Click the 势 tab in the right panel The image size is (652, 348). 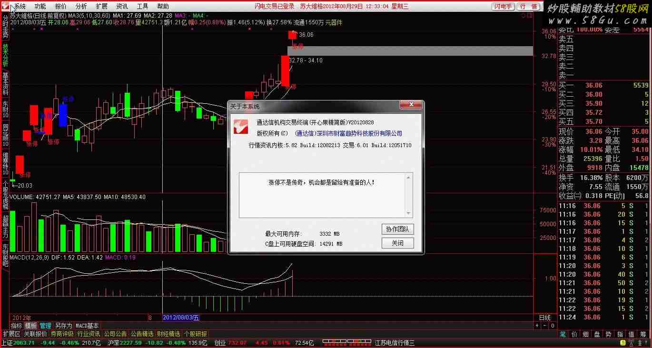tap(609, 334)
